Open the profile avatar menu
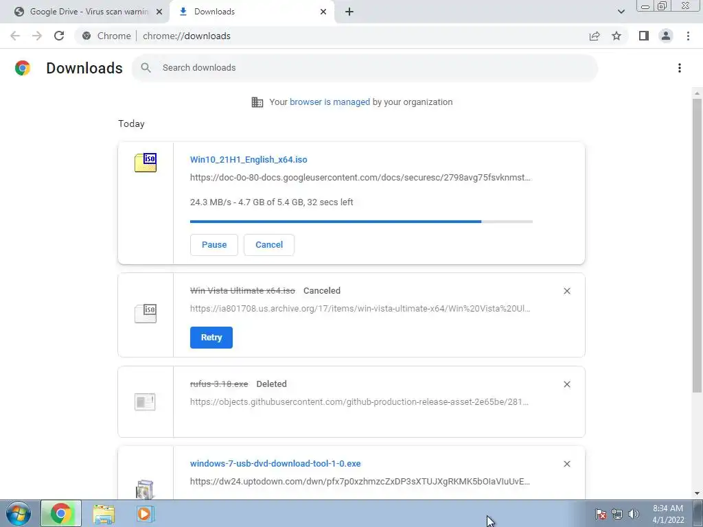Viewport: 703px width, 527px height. pos(666,36)
